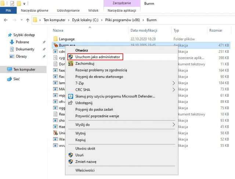Switch to Narzędzia główne tab
The image size is (235, 179).
(35, 11)
